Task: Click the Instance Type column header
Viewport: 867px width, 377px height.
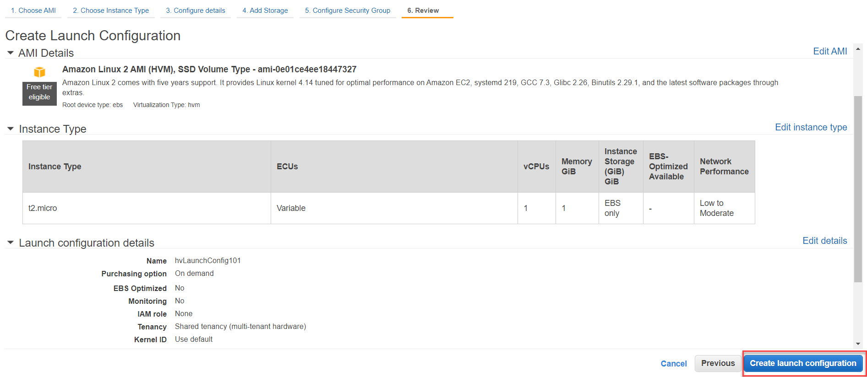Action: (147, 167)
